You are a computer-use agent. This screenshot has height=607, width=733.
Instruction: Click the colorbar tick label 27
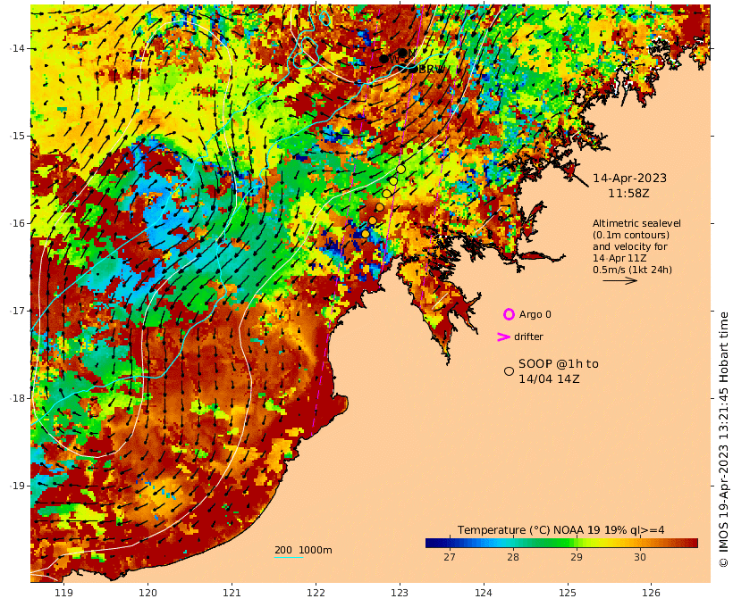click(x=450, y=557)
